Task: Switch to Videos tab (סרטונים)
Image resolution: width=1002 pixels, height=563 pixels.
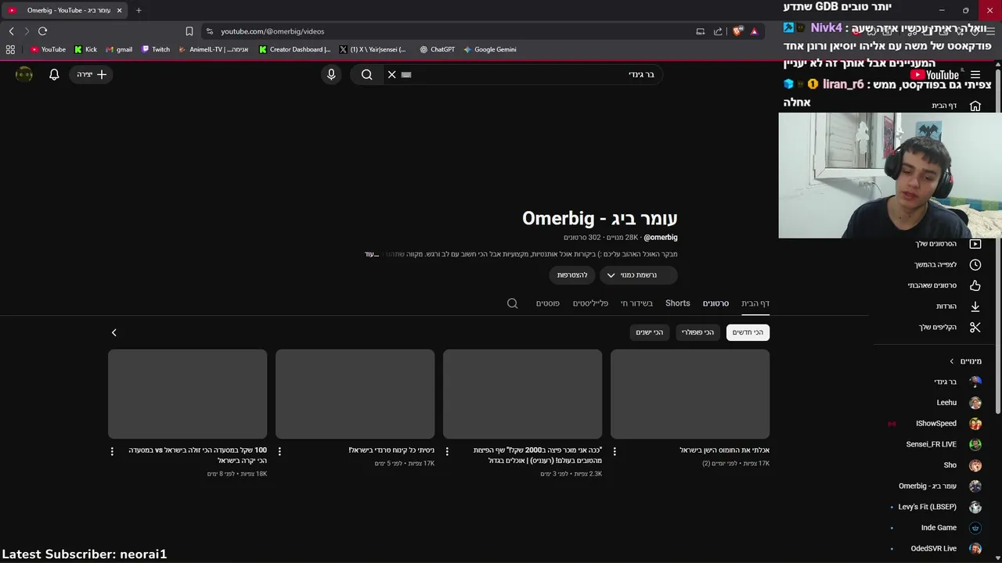Action: tap(715, 303)
